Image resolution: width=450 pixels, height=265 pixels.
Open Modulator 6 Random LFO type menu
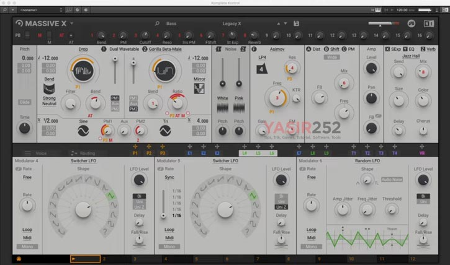click(x=367, y=161)
